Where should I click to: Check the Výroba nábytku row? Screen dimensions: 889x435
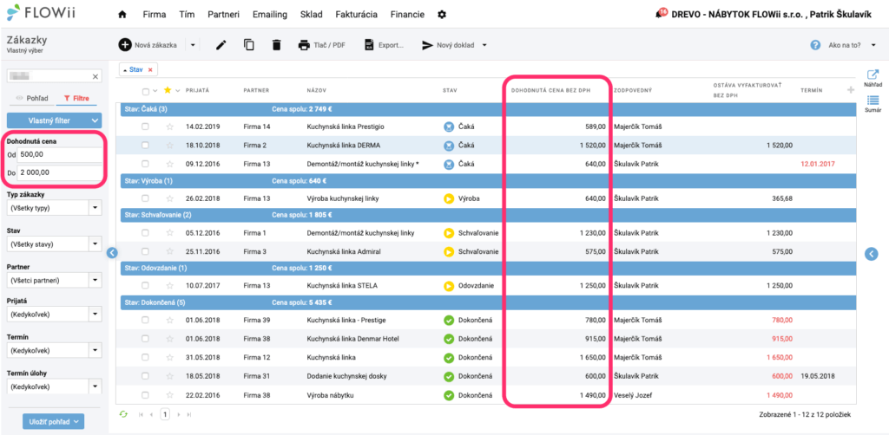point(146,395)
